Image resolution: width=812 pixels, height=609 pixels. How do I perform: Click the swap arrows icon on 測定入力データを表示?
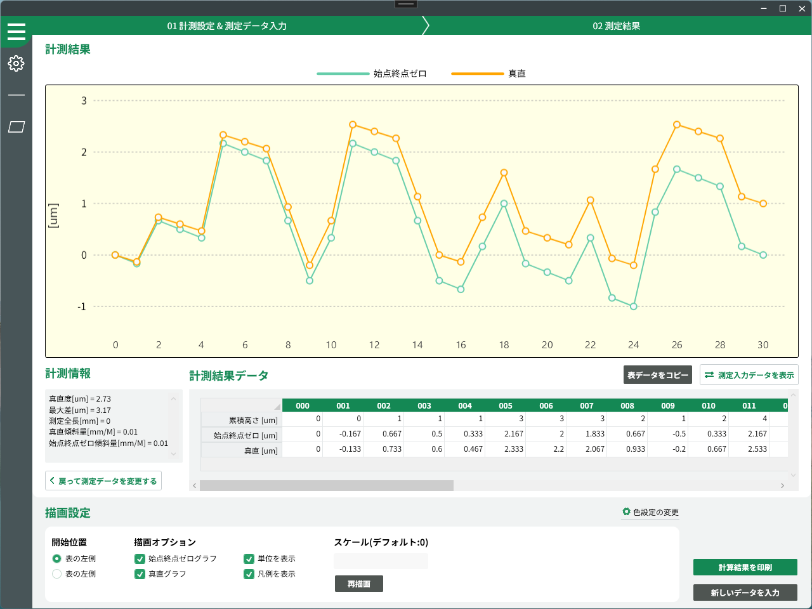709,375
